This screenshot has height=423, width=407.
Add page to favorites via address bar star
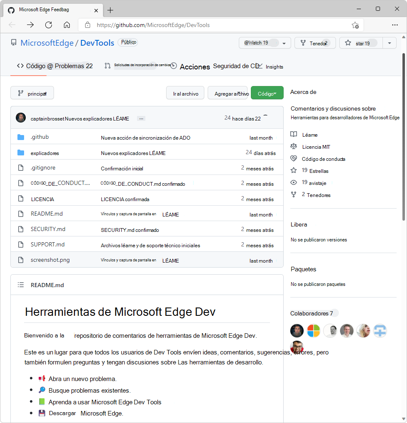point(355,25)
